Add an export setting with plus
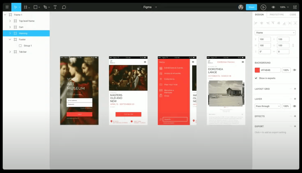Image resolution: width=302 pixels, height=173 pixels. (295, 126)
